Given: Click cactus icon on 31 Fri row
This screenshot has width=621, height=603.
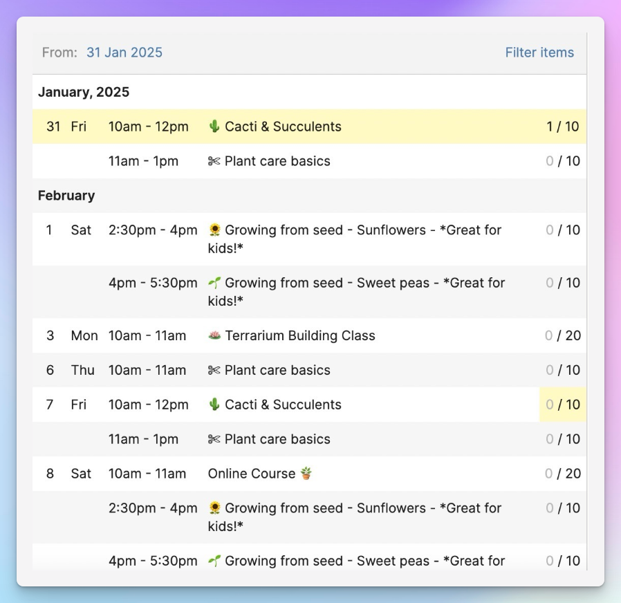Looking at the screenshot, I should (214, 127).
